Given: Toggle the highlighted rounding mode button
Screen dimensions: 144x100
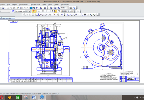Looking at the screenshot, I should (x=55, y=11).
